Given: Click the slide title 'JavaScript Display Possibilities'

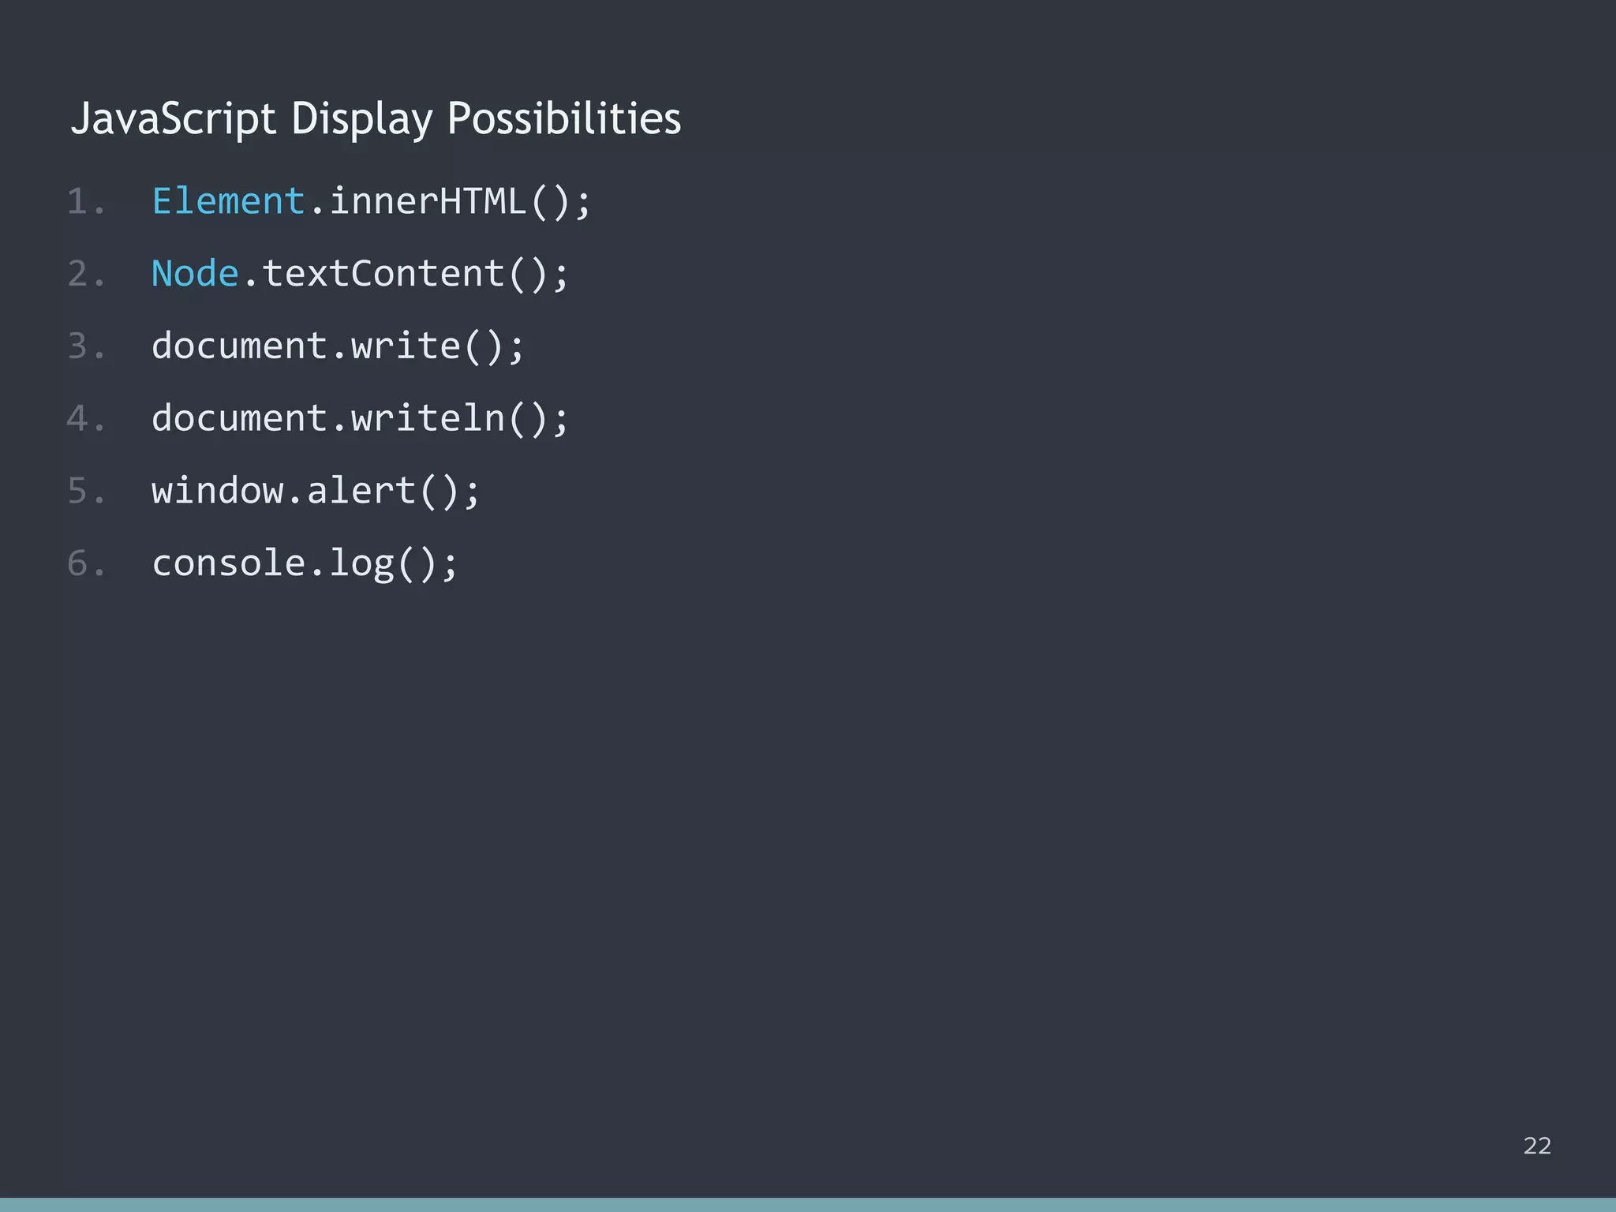Looking at the screenshot, I should click(x=376, y=120).
